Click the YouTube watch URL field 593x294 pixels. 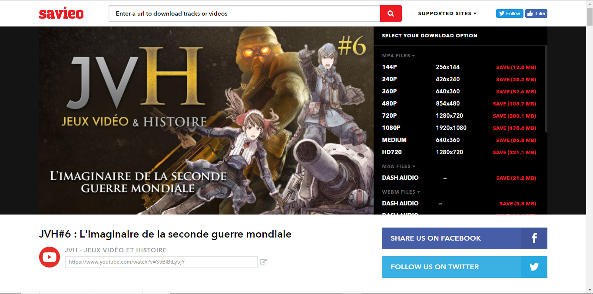click(x=161, y=262)
